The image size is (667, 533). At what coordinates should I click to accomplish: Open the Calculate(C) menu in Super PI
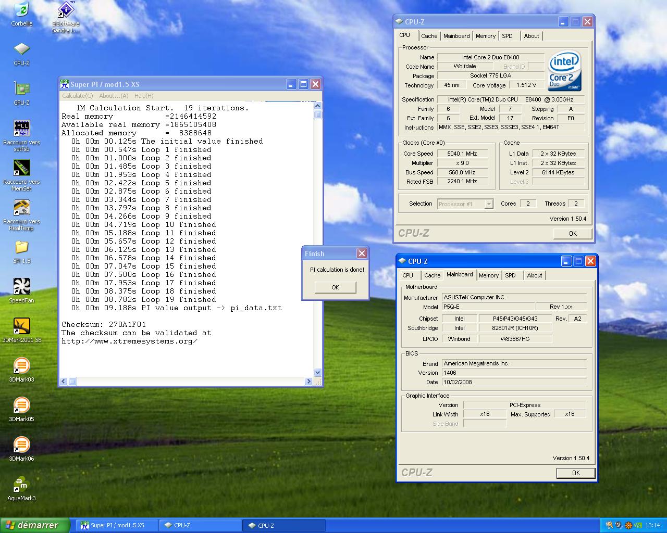78,96
